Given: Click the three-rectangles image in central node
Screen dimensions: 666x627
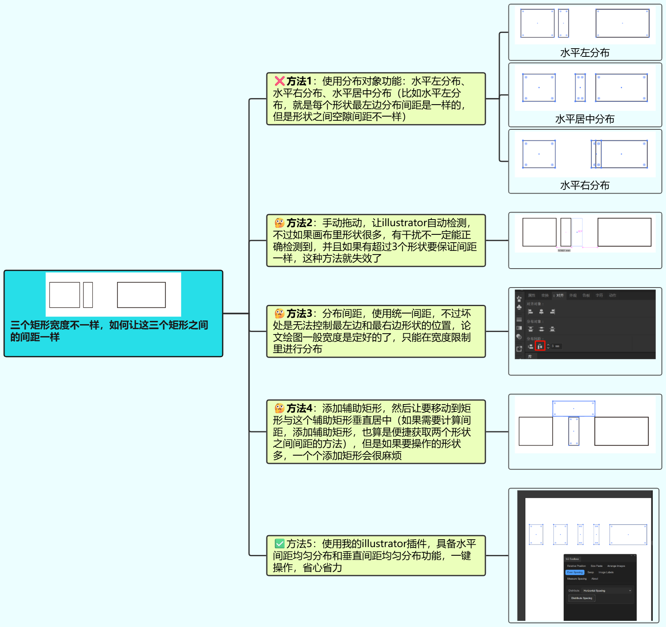Looking at the screenshot, I should [113, 295].
